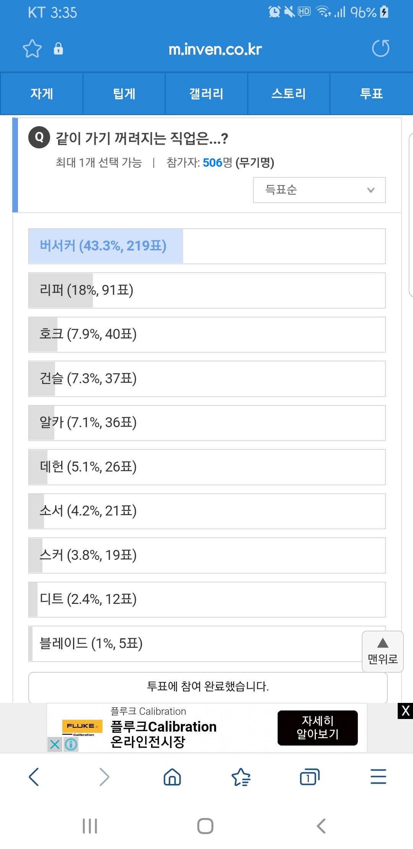Viewport: 413px width, 849px height.
Task: Switch to the 갤러리 tab
Action: click(x=206, y=94)
